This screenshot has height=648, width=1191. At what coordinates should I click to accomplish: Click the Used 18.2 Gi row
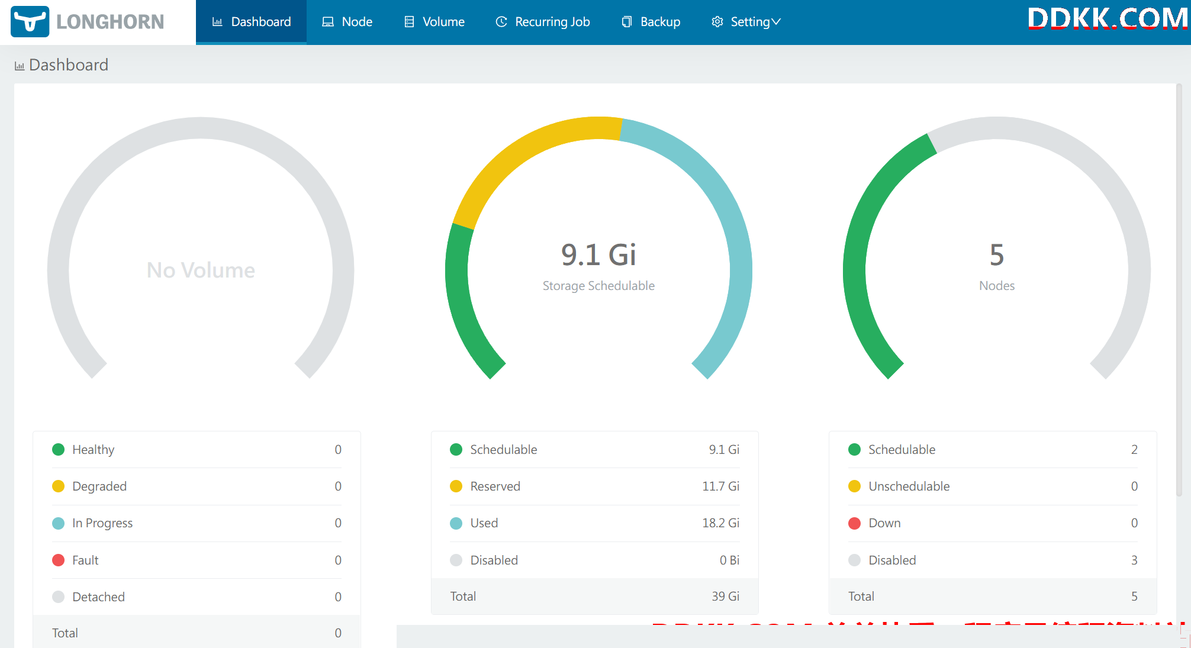tap(594, 523)
